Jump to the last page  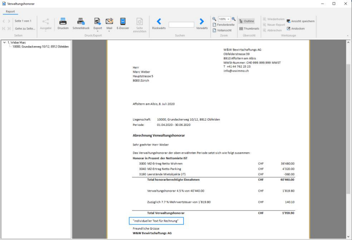pos(9,29)
